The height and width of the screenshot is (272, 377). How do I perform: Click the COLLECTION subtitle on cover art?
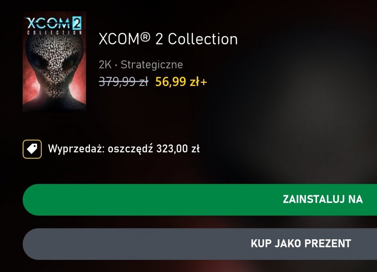(54, 32)
